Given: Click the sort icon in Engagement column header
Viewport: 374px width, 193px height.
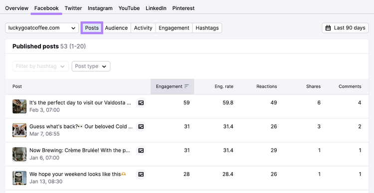Looking at the screenshot, I should coord(187,86).
